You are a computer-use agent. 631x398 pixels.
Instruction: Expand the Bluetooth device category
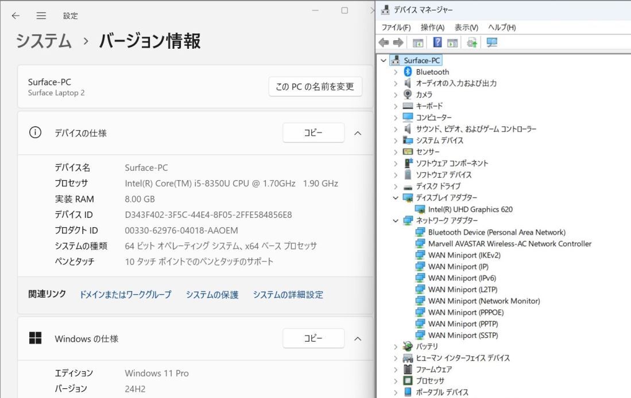point(395,71)
